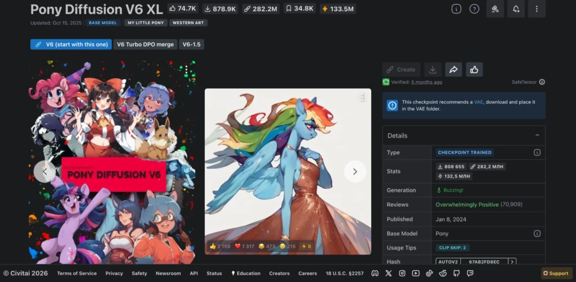Open GitHub icon in the footer
The height and width of the screenshot is (282, 576).
click(x=456, y=273)
